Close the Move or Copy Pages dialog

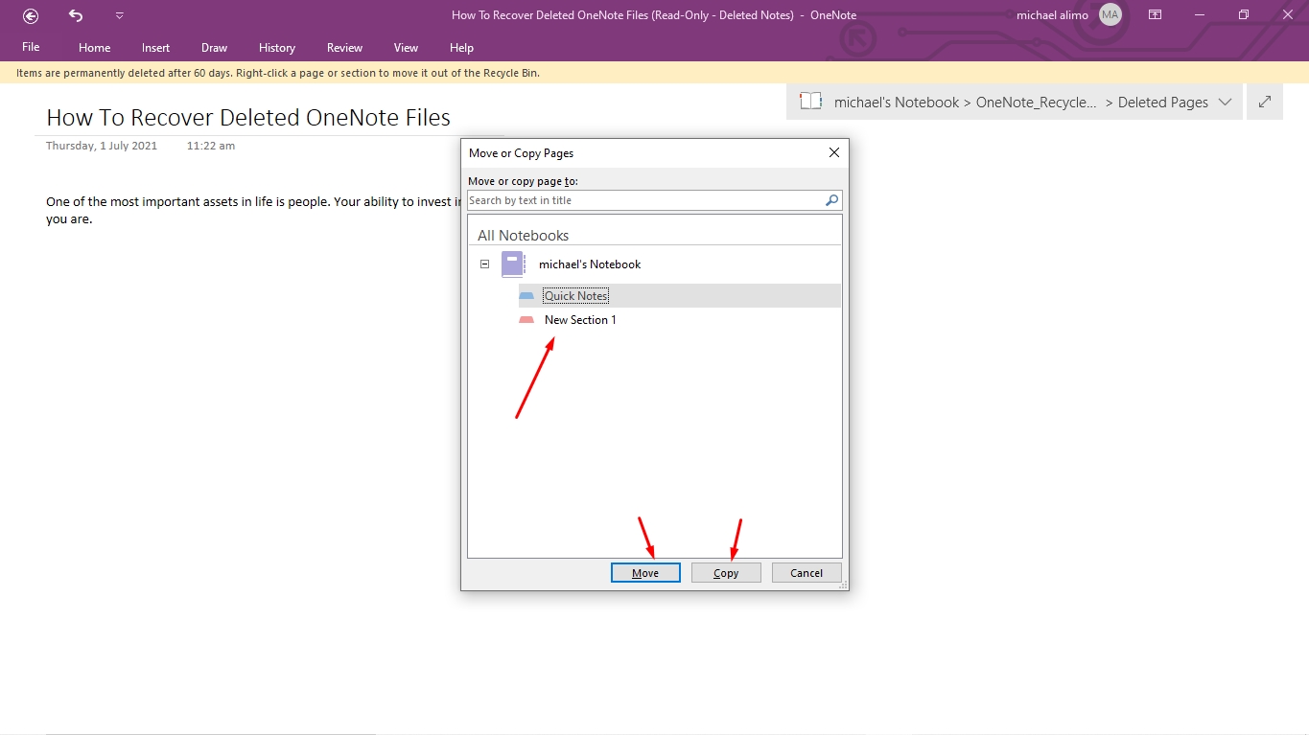tap(834, 152)
